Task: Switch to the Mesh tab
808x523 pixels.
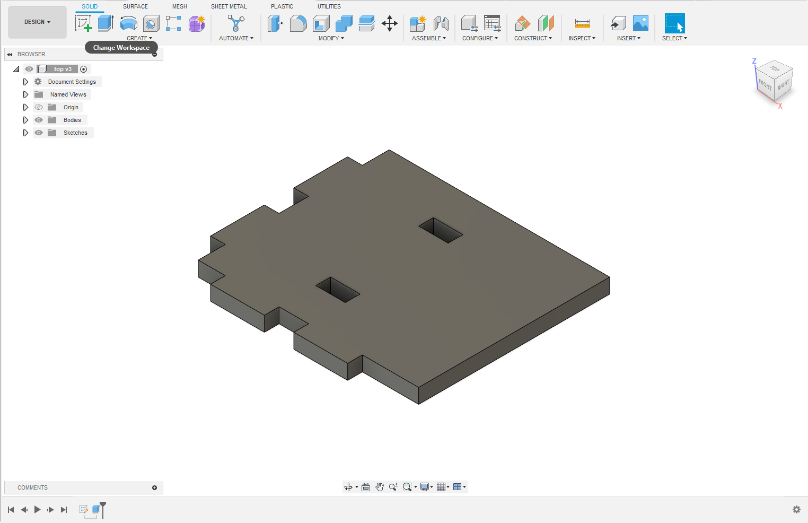Action: pyautogui.click(x=180, y=6)
